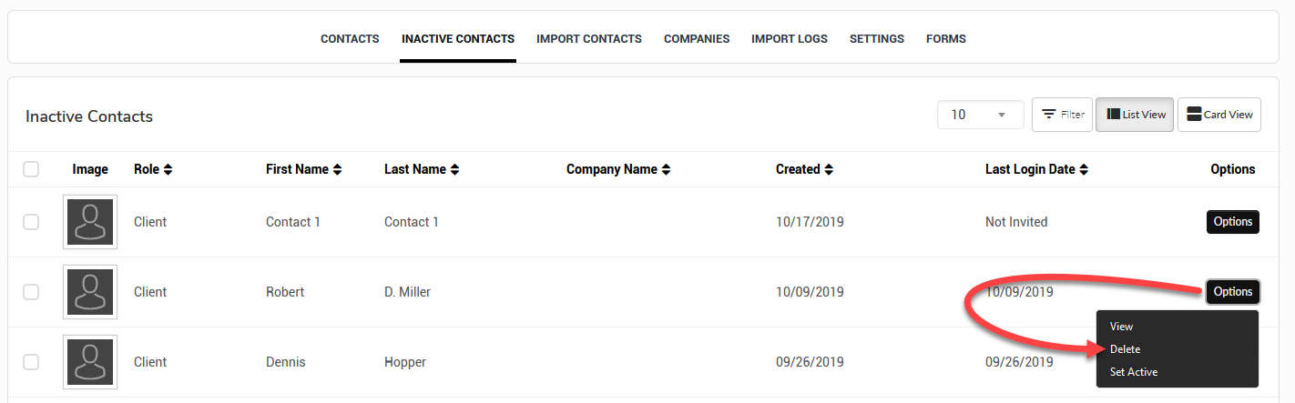Screen dimensions: 1295x403
Task: Go to the Import Contacts tab
Action: 589,39
